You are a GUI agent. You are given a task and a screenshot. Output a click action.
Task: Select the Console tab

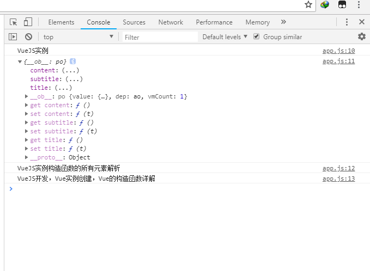(x=99, y=22)
